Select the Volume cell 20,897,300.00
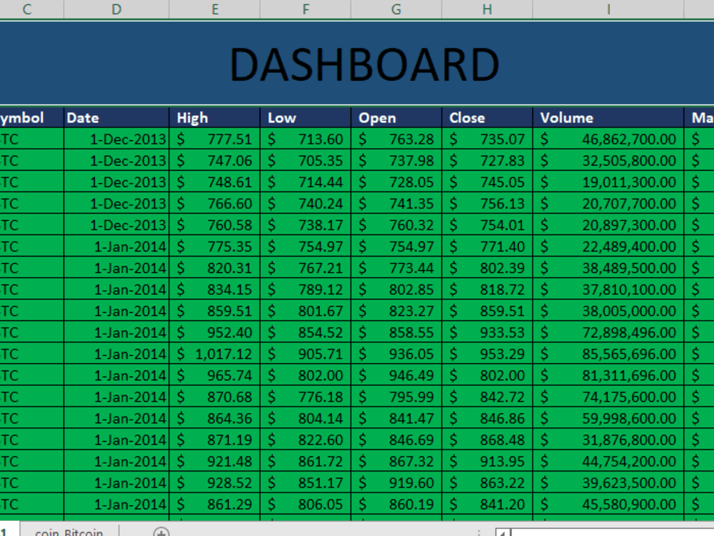The height and width of the screenshot is (536, 714). pyautogui.click(x=608, y=224)
